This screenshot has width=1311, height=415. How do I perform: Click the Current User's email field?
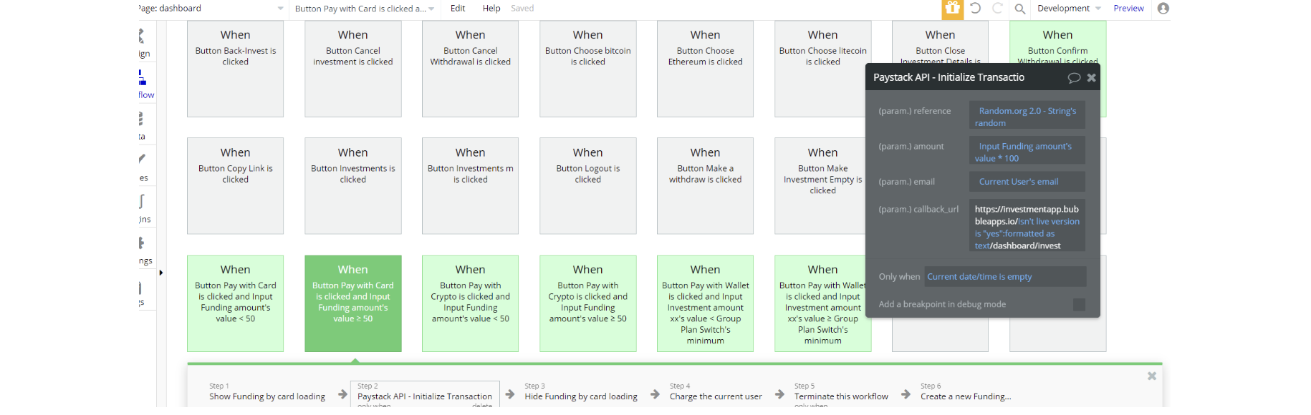1027,182
